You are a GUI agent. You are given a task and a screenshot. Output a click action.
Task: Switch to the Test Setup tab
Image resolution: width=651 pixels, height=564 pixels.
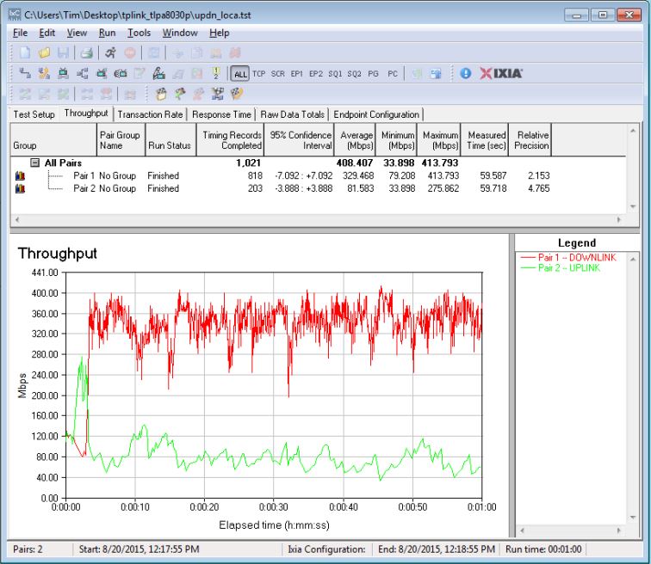34,114
